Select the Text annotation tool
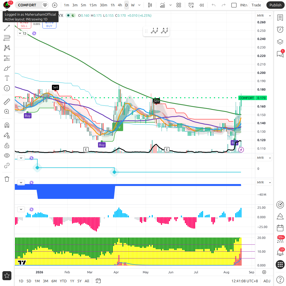The height and width of the screenshot is (286, 286). click(7, 78)
